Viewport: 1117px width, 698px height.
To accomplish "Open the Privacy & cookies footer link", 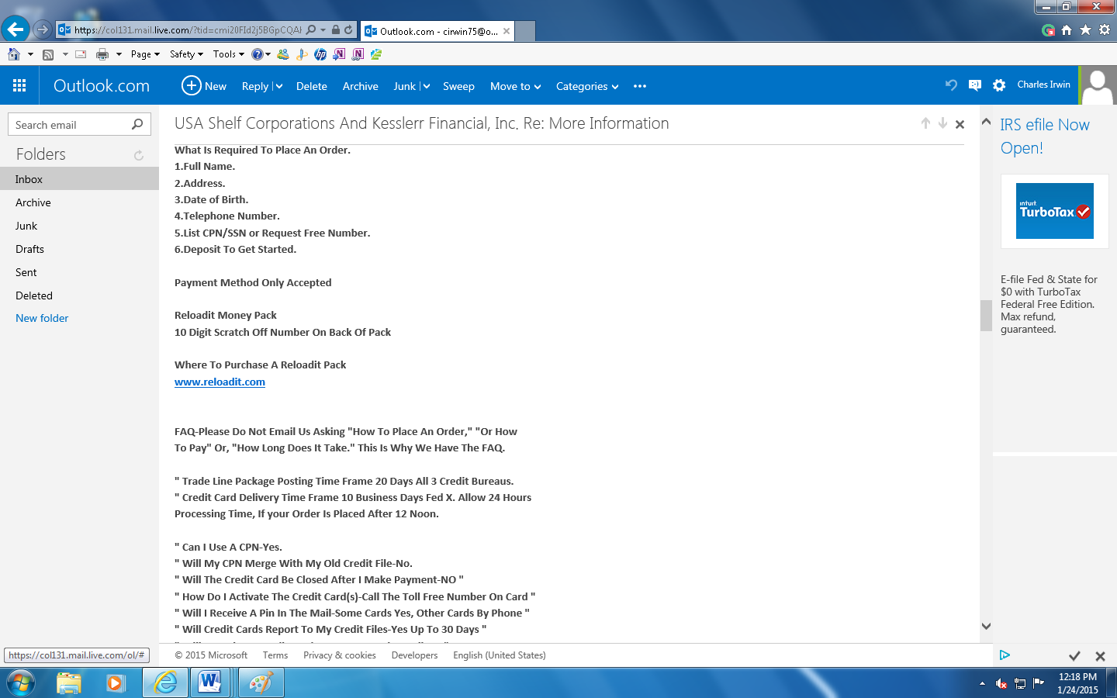I will coord(340,655).
